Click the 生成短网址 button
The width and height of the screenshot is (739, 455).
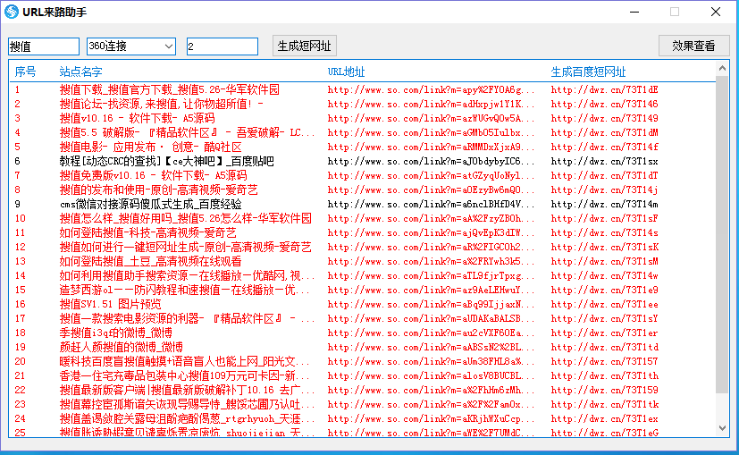click(x=305, y=46)
